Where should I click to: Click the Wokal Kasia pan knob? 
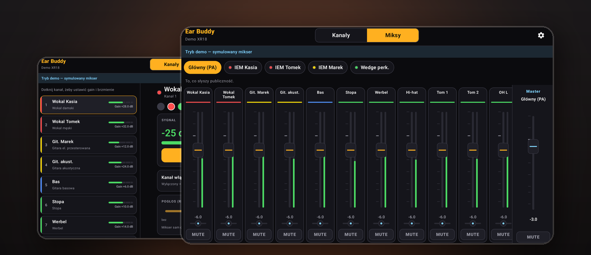click(198, 223)
